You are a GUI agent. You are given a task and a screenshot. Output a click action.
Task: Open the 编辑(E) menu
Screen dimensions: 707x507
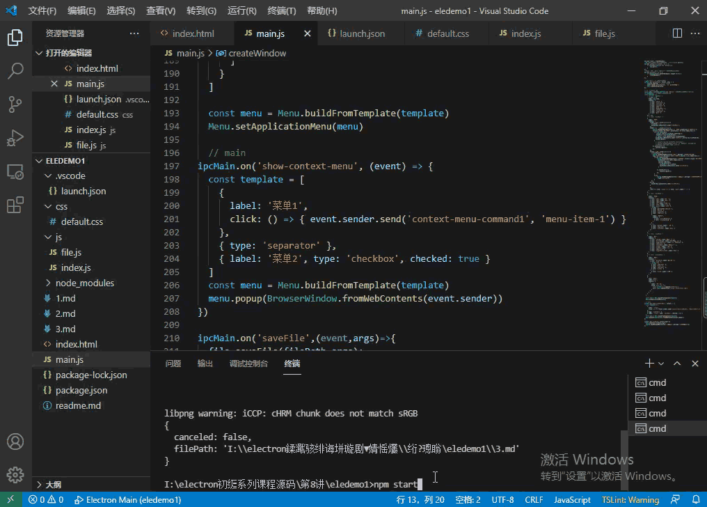[x=81, y=11]
